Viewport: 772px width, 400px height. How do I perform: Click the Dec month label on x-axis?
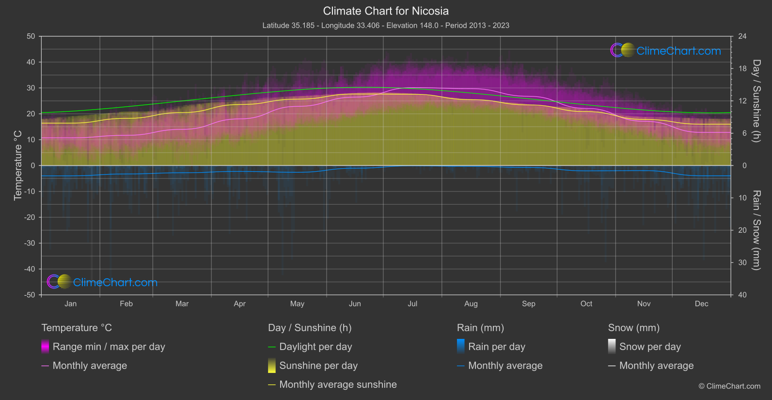[702, 304]
